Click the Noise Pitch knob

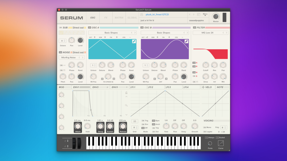pos(63,77)
